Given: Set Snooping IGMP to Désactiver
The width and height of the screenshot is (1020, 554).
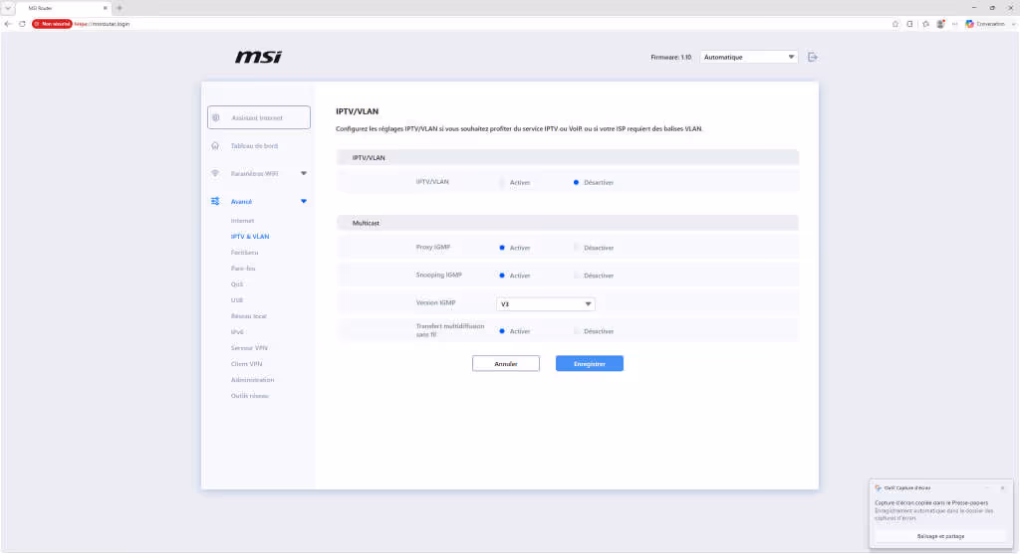Looking at the screenshot, I should [x=577, y=276].
